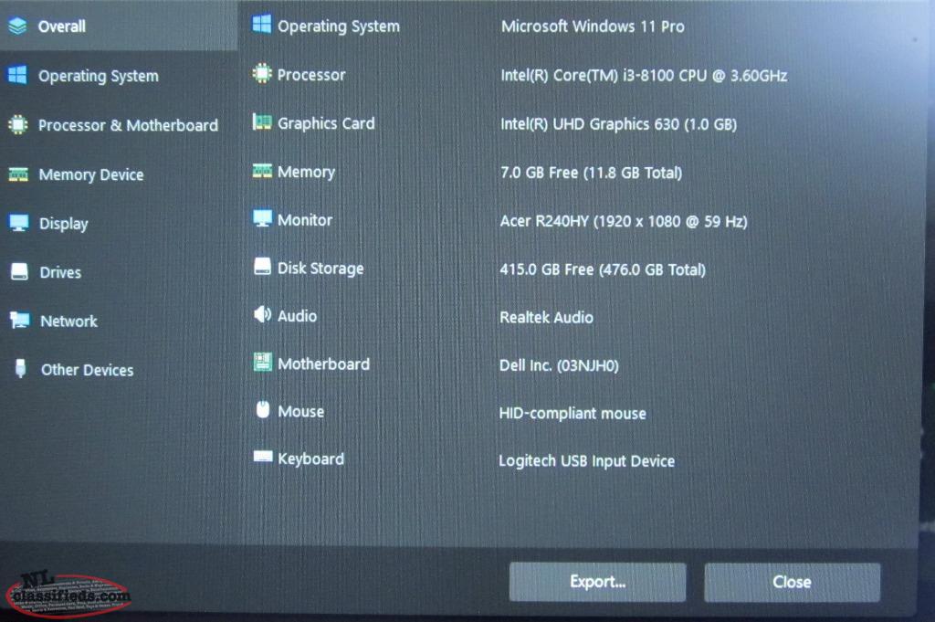Click the Motherboard label in the detail list
This screenshot has width=935, height=622.
(324, 364)
